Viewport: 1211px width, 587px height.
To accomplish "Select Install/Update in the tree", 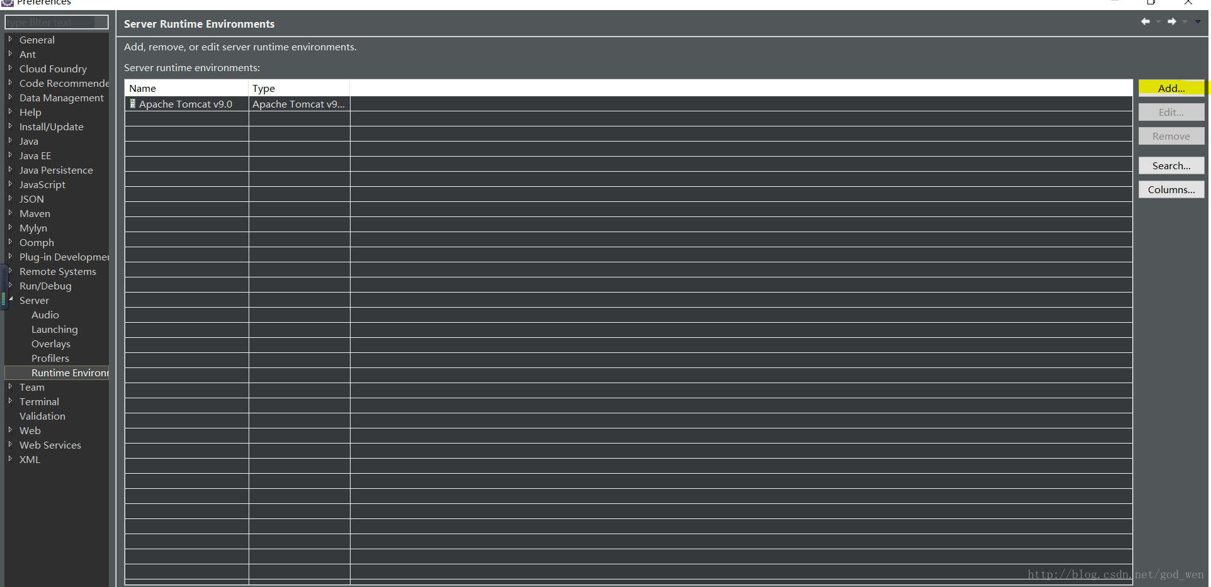I will [51, 126].
